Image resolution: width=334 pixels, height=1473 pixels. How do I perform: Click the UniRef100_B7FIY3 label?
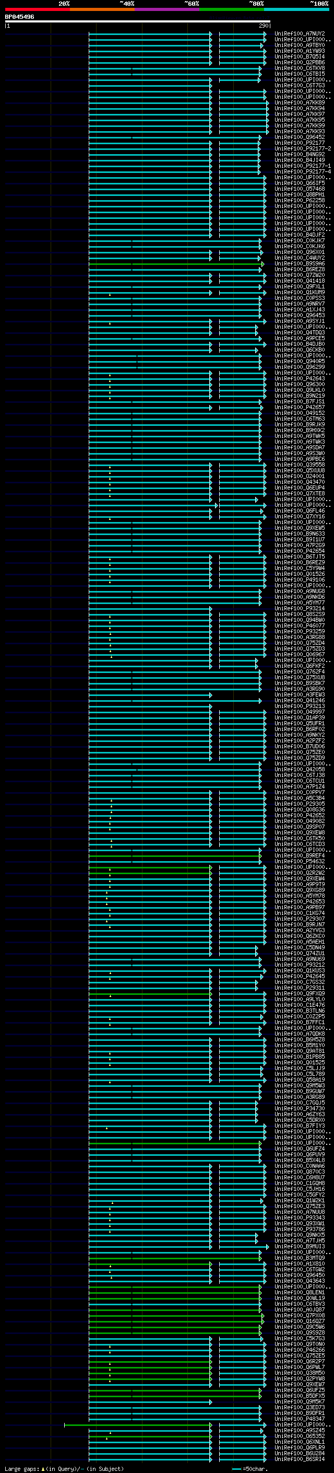click(300, 1126)
